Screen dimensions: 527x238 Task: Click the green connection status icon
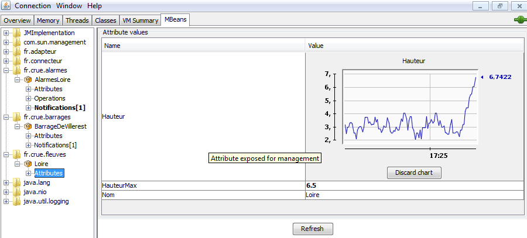click(x=519, y=20)
